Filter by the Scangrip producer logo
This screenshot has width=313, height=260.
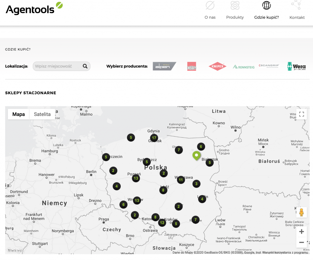269,66
